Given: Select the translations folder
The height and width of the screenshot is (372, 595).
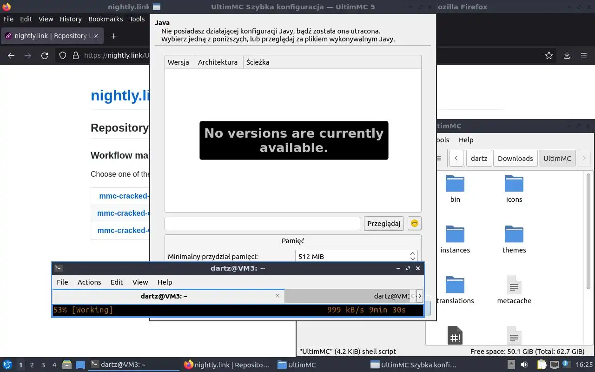Looking at the screenshot, I should 455,290.
